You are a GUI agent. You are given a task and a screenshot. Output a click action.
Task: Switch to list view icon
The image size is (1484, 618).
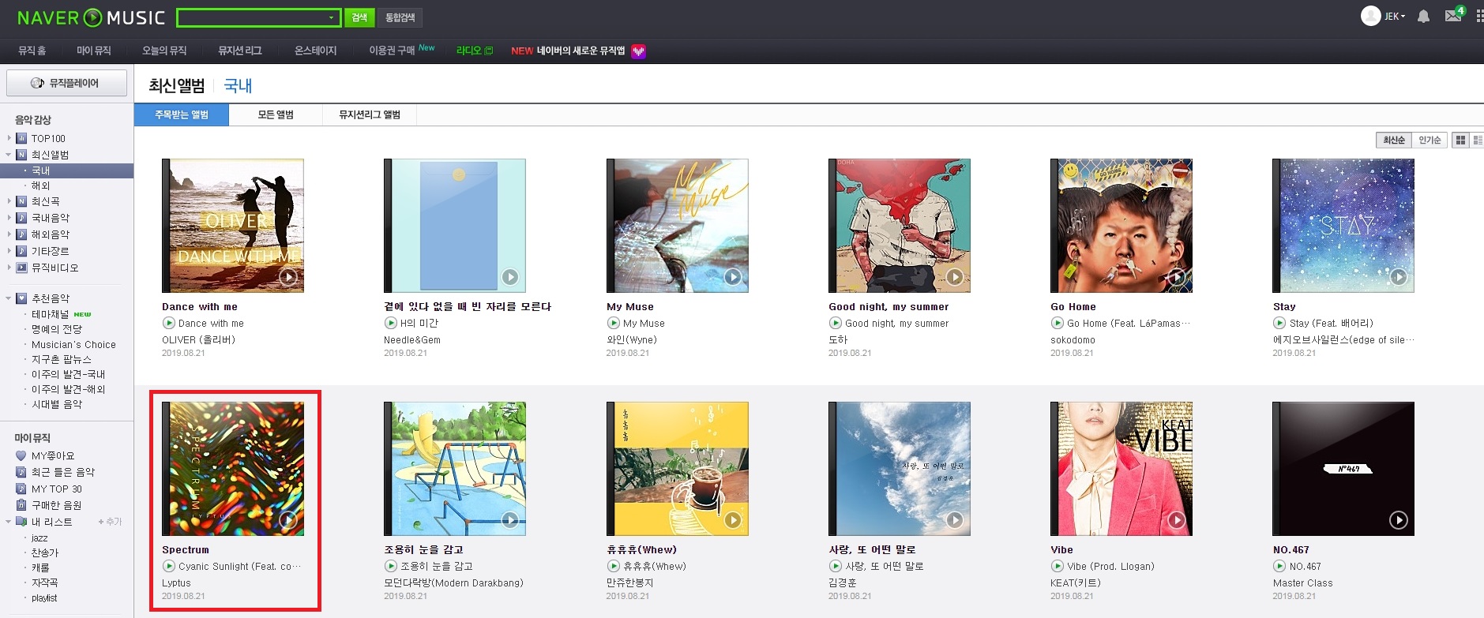tap(1477, 140)
